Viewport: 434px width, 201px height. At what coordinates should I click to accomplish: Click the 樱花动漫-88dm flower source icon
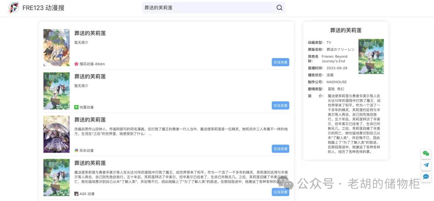tap(76, 64)
